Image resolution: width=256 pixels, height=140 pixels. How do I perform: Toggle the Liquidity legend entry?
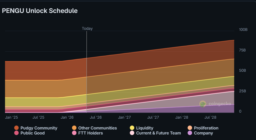pyautogui.click(x=142, y=128)
